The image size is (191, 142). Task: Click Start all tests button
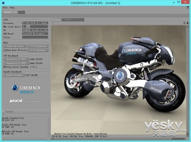[15, 46]
